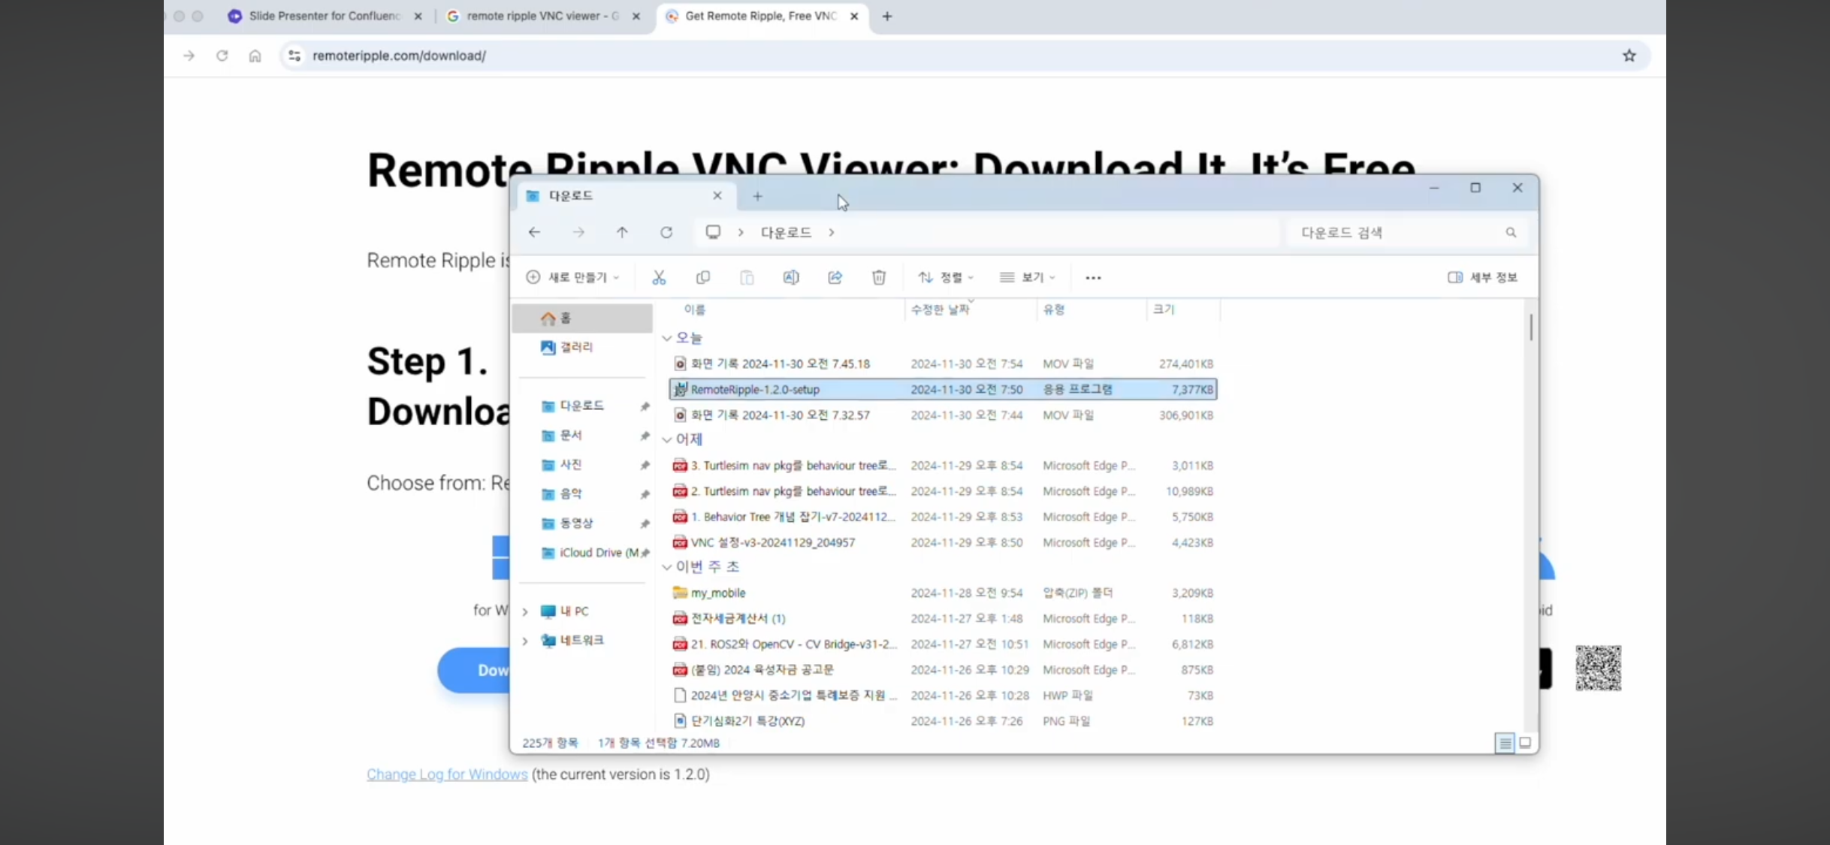This screenshot has width=1830, height=845.
Task: Toggle the 세부 정보 details pane
Action: [1483, 278]
